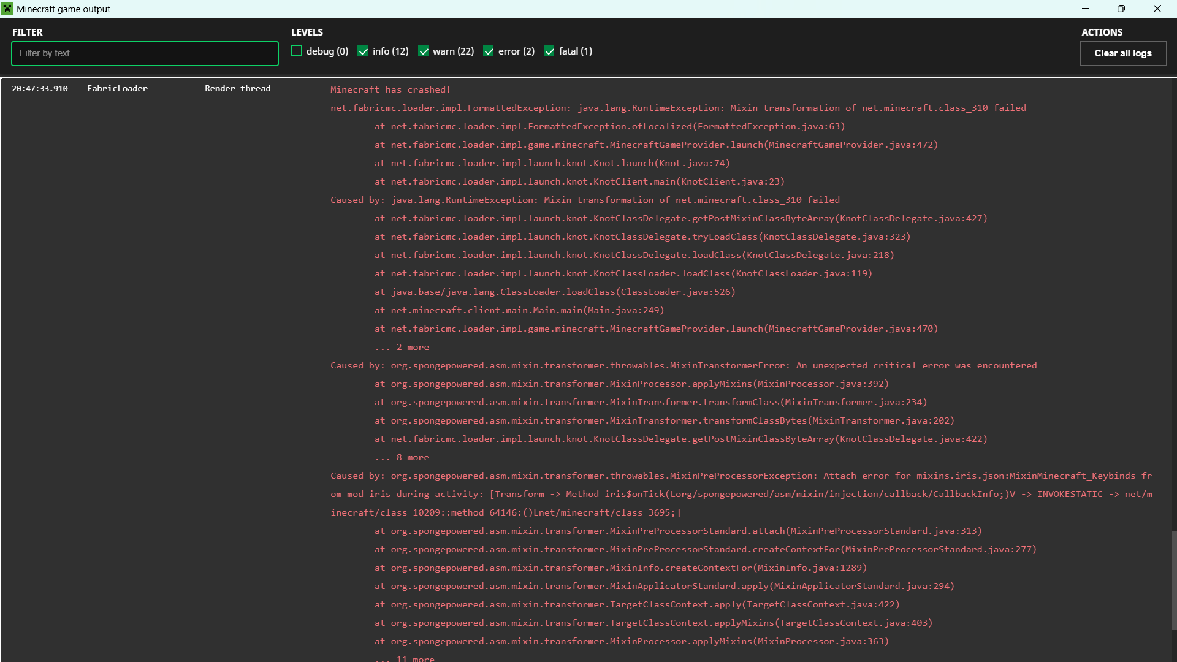Image resolution: width=1177 pixels, height=662 pixels.
Task: Uncheck the info (12) level checkbox
Action: pyautogui.click(x=363, y=51)
